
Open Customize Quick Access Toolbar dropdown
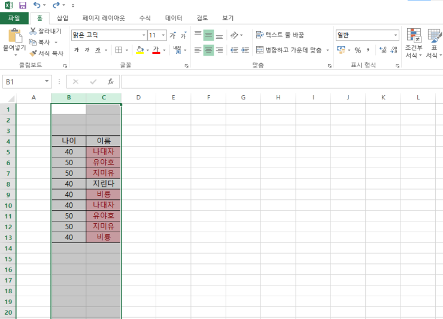point(73,5)
